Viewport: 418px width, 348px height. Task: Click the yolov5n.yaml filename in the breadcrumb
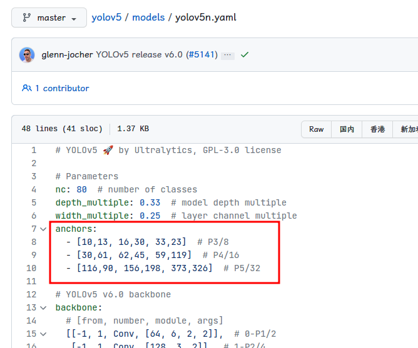pyautogui.click(x=205, y=17)
